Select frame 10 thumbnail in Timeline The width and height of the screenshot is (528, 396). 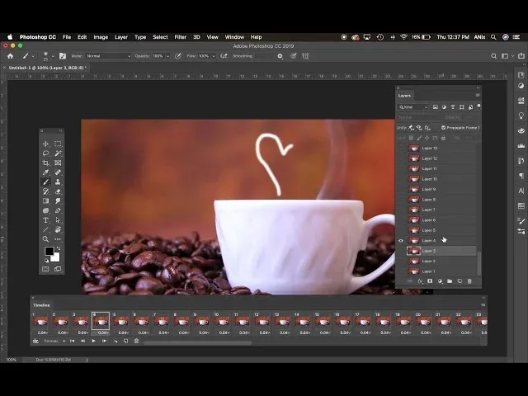click(222, 322)
